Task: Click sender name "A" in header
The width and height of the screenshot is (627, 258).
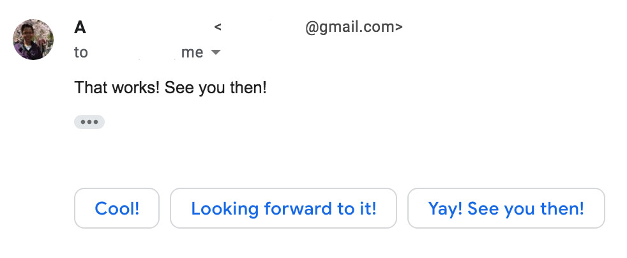Action: pos(80,27)
